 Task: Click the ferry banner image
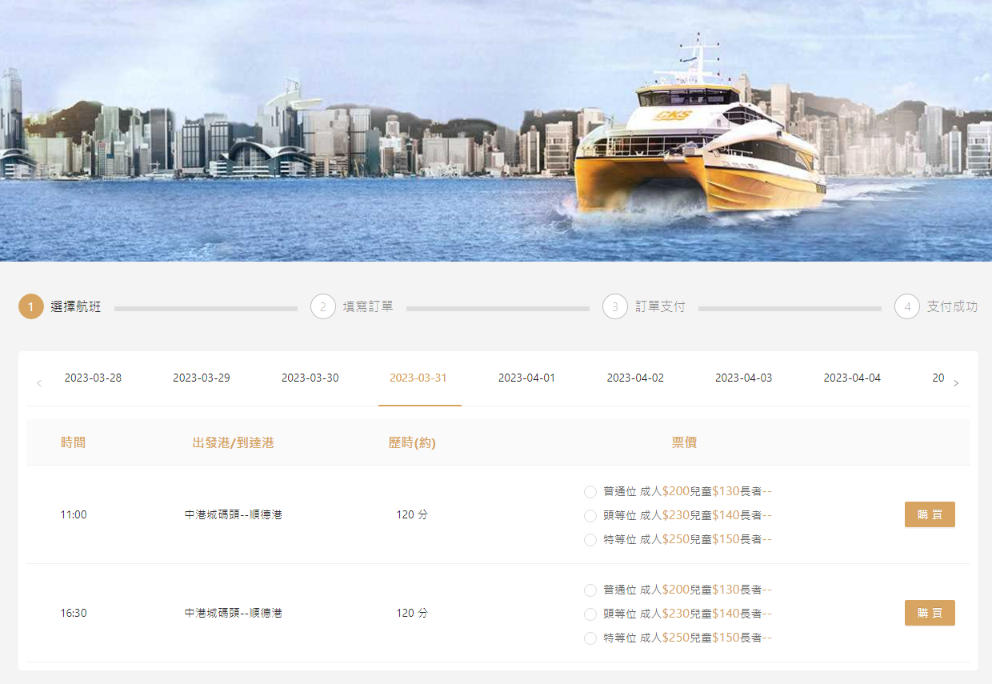coord(496,130)
